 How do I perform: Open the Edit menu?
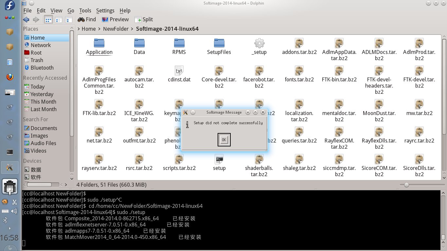[41, 10]
